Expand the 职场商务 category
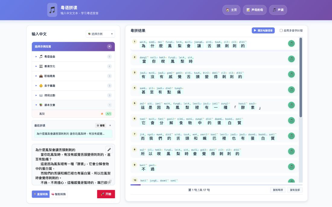The image size is (332, 207). (x=73, y=76)
